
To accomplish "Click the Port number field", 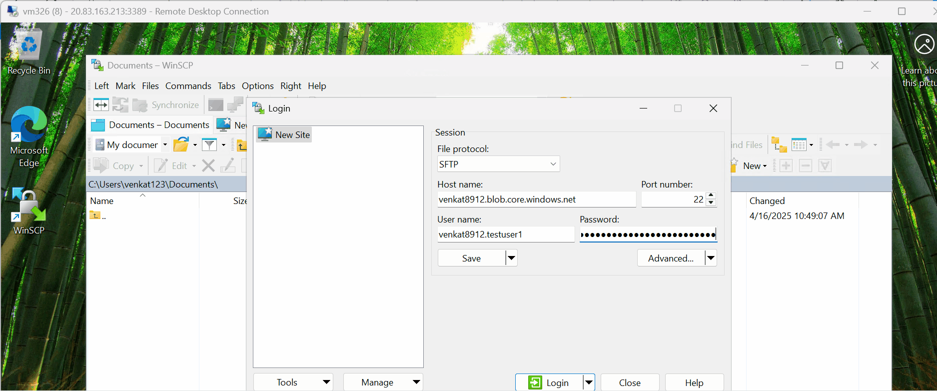I will point(673,199).
